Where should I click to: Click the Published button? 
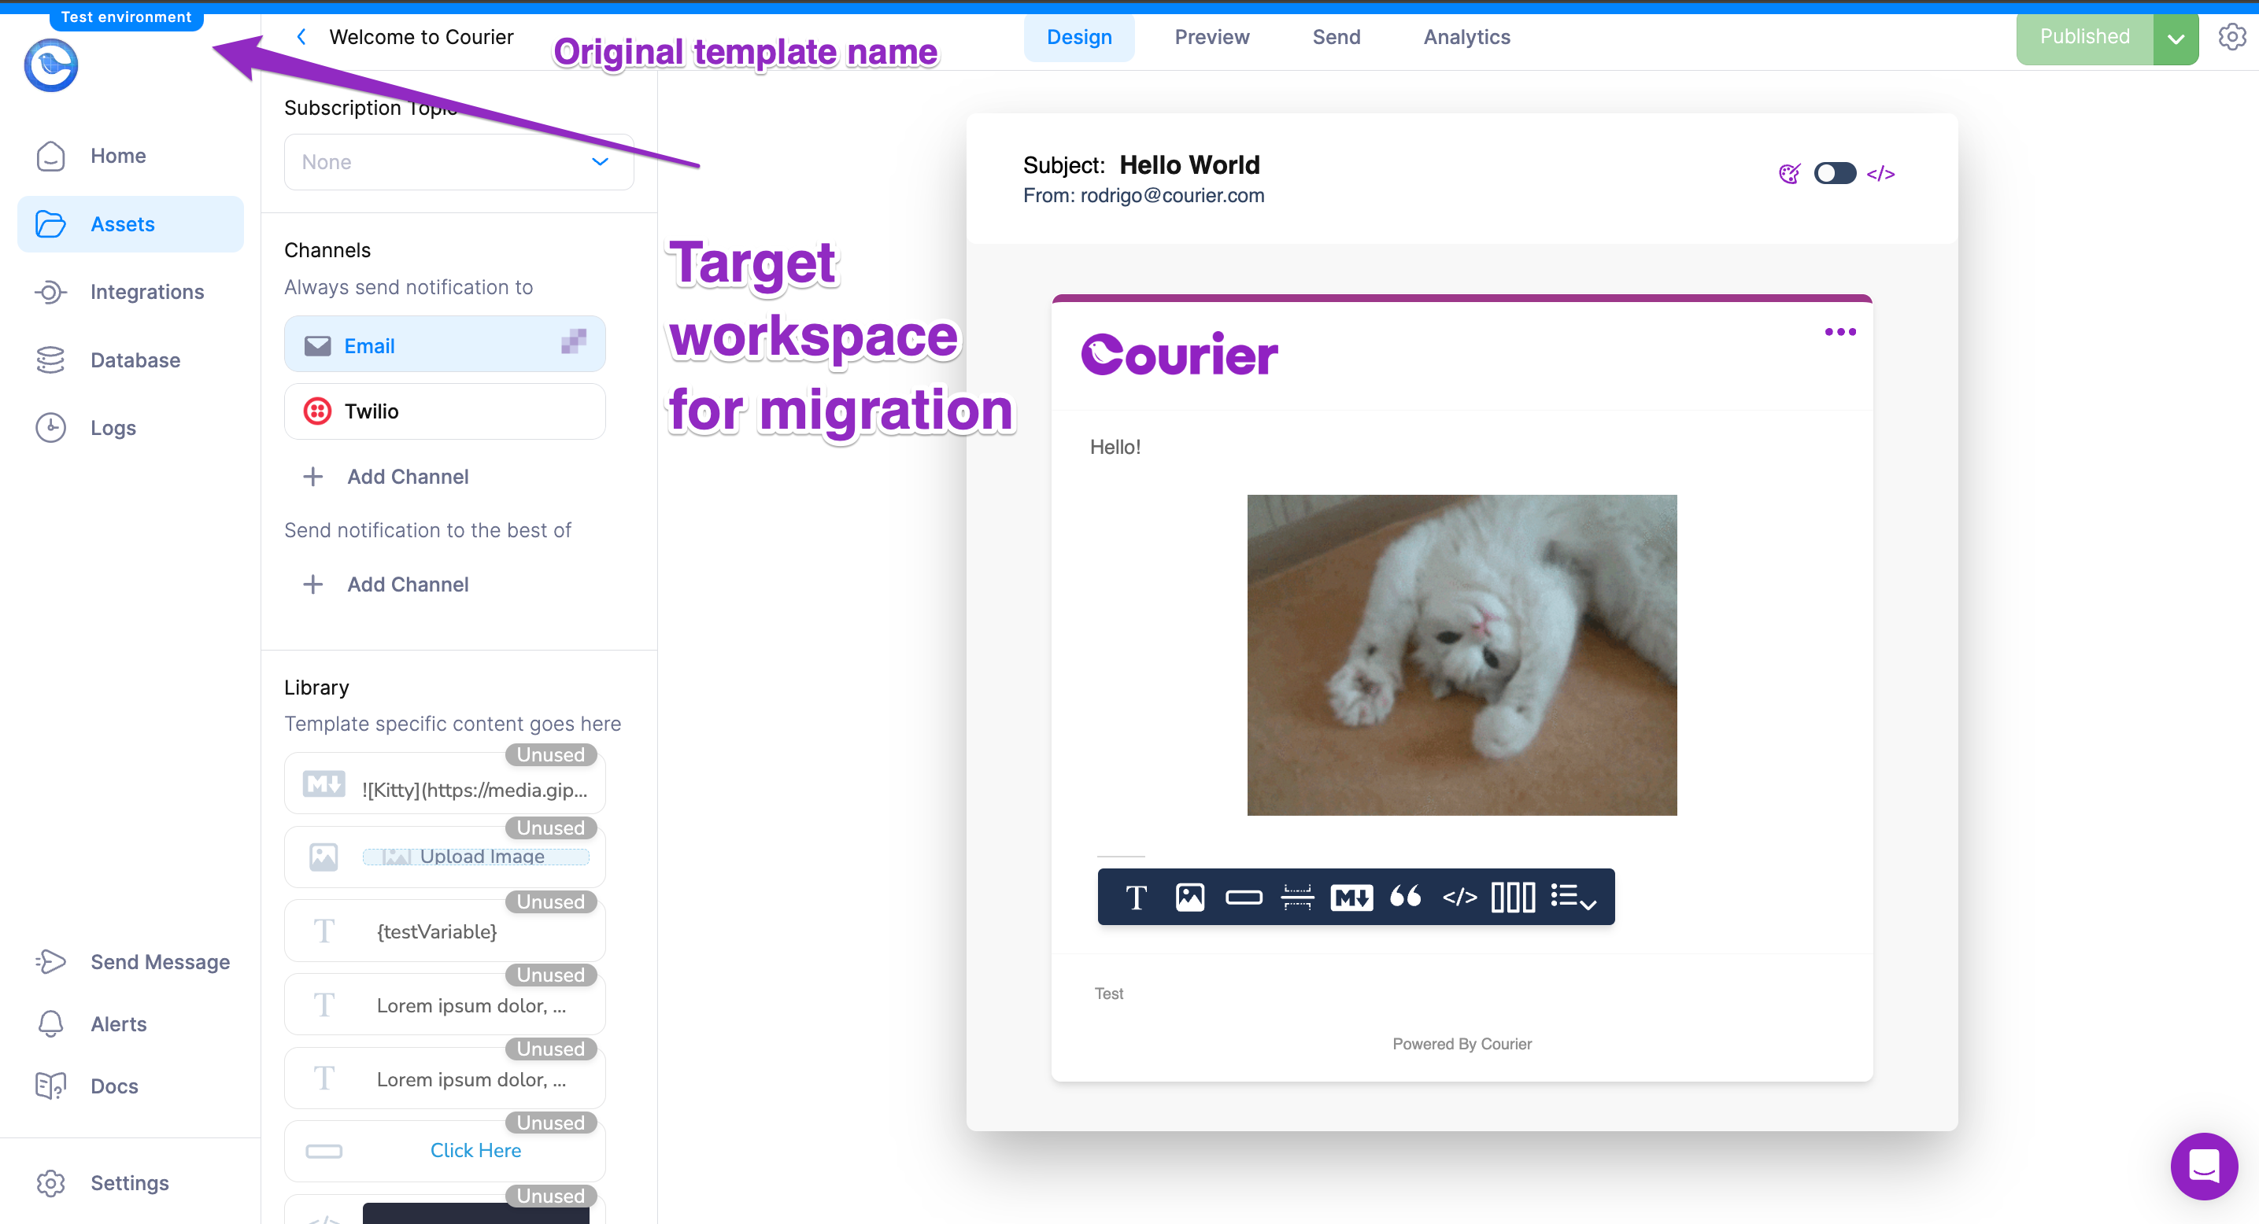tap(2084, 37)
